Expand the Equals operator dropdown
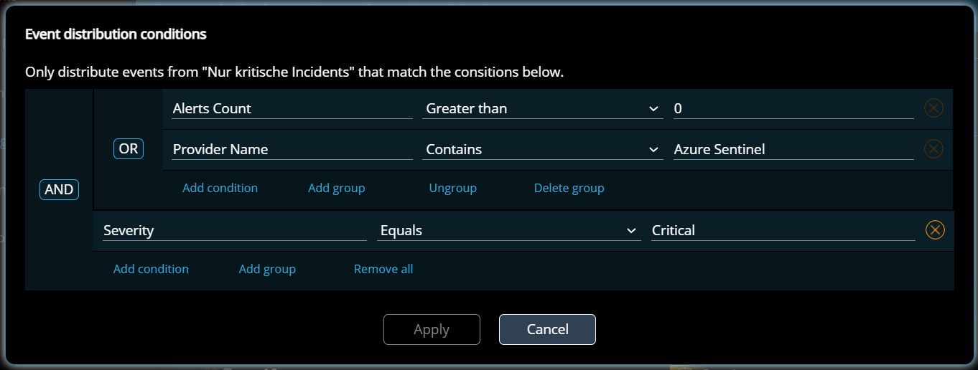The image size is (978, 370). point(508,231)
